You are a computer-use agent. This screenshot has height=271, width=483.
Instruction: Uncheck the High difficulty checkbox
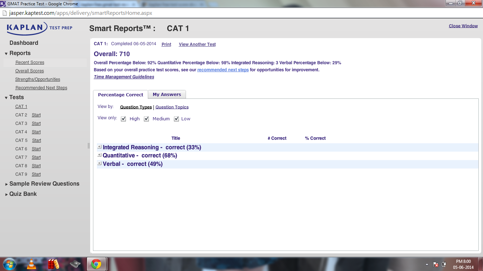[123, 119]
